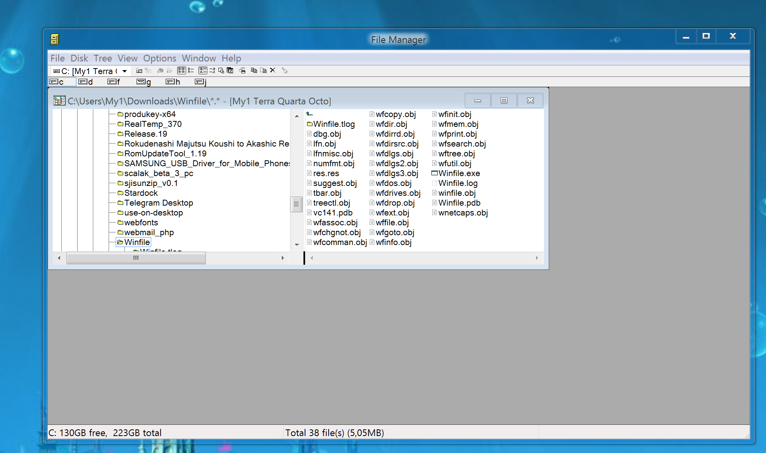Toggle the all file details view button
The width and height of the screenshot is (766, 453).
[x=191, y=71]
